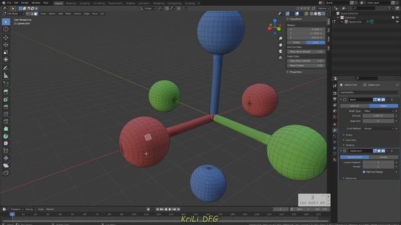Toggle viewport overlays button
The height and width of the screenshot is (225, 401).
297,14
